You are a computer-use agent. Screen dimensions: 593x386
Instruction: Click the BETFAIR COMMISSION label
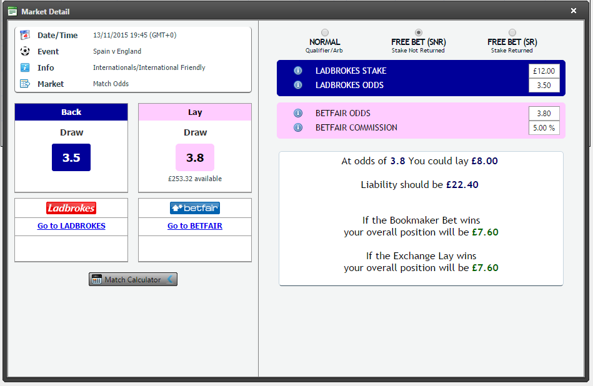point(356,127)
